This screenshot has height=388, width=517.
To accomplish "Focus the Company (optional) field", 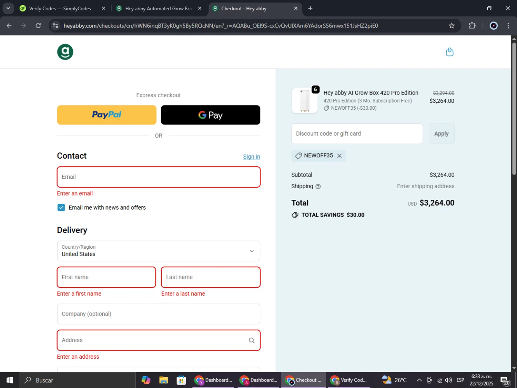I will [x=159, y=314].
